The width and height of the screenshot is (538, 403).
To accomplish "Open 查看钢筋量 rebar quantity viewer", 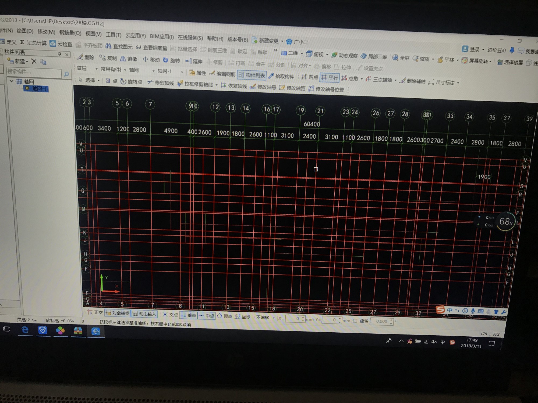I will coord(151,48).
